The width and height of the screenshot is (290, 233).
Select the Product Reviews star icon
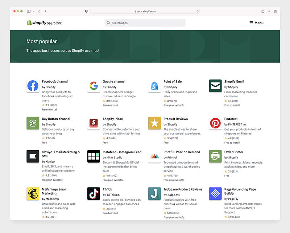click(154, 123)
